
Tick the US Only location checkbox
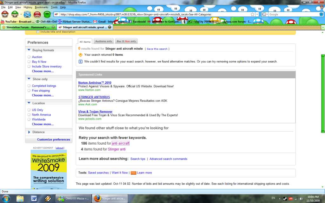29,110
